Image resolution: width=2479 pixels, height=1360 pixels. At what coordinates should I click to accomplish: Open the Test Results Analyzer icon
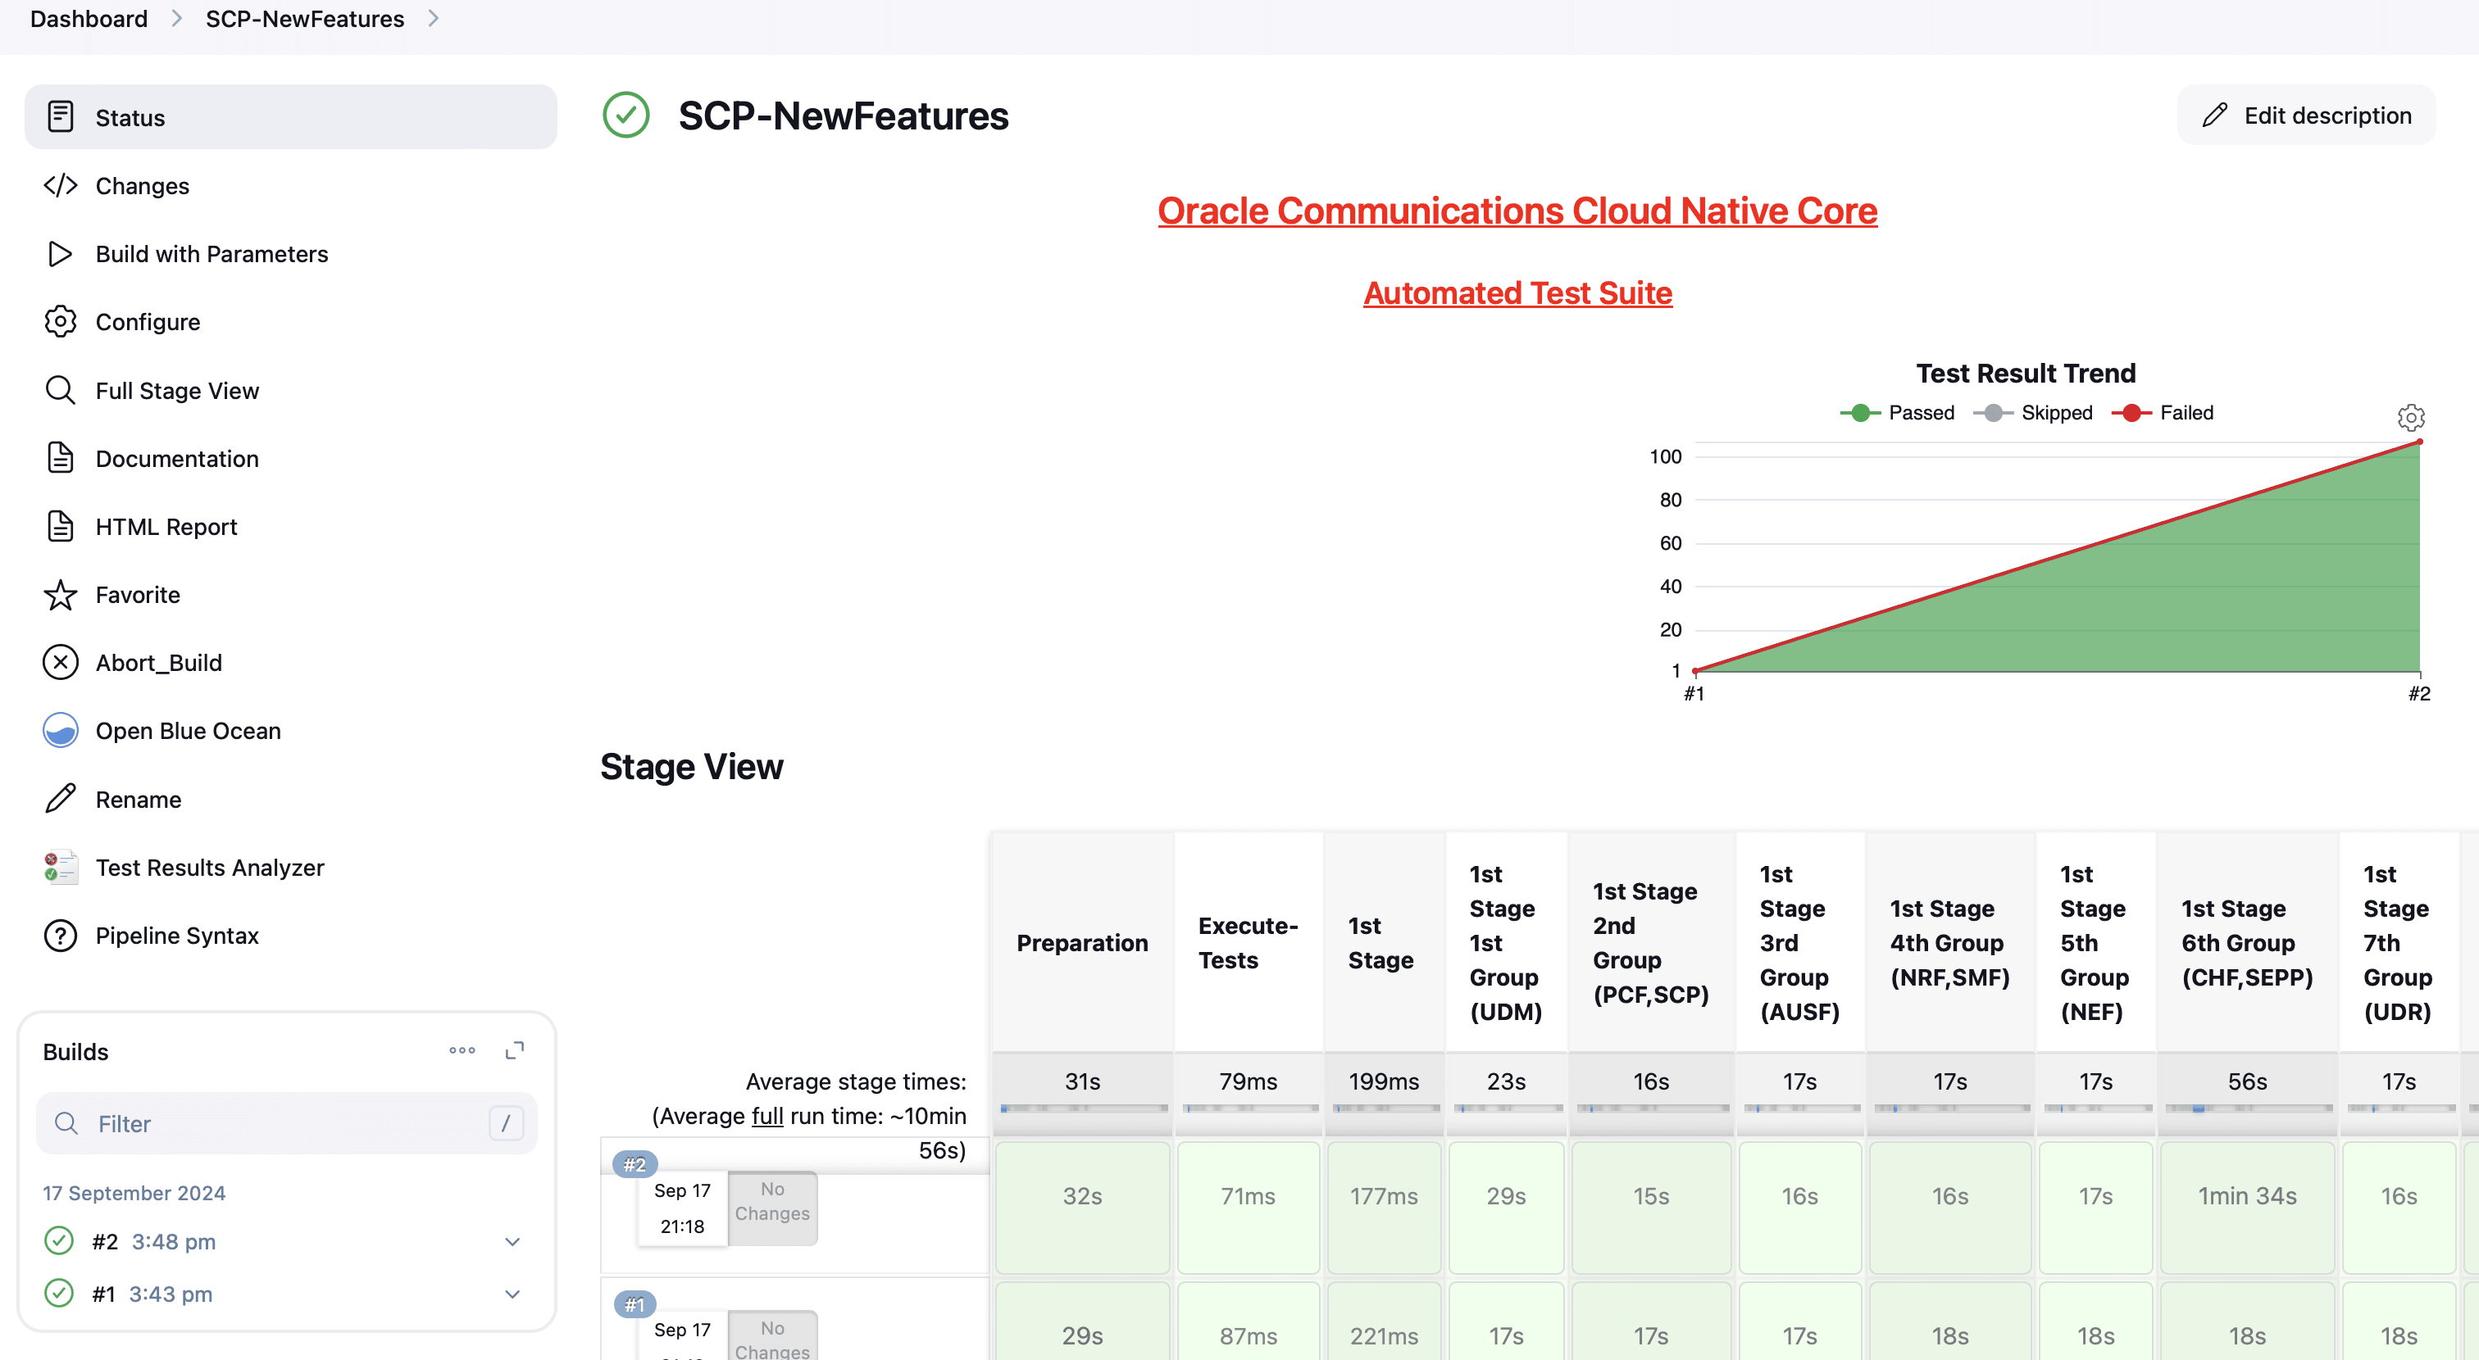60,868
